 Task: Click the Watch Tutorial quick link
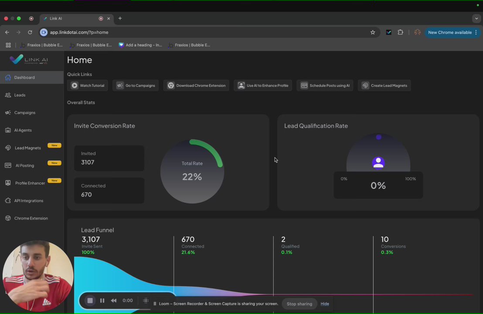coord(88,85)
